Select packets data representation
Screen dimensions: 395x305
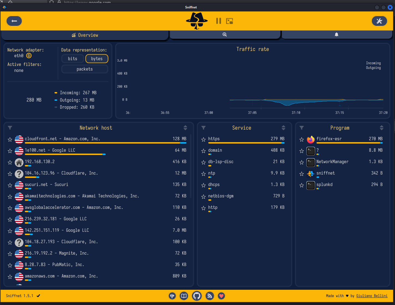click(85, 69)
